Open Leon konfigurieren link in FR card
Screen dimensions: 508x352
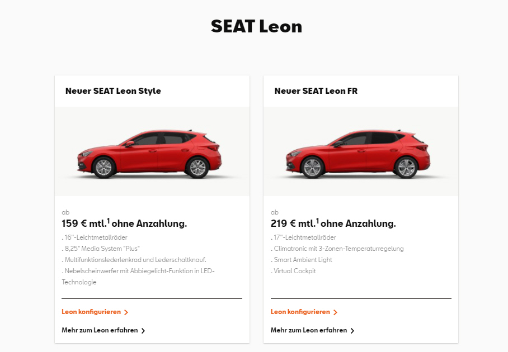coord(300,312)
